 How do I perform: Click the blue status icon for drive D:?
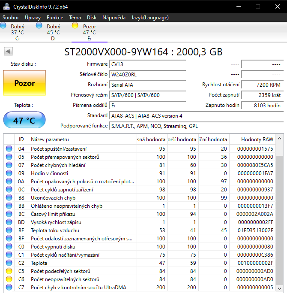click(x=39, y=26)
